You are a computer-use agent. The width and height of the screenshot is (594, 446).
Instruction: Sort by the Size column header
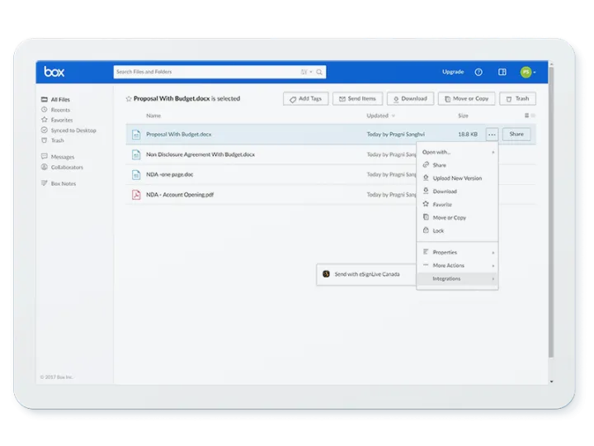[x=463, y=116]
